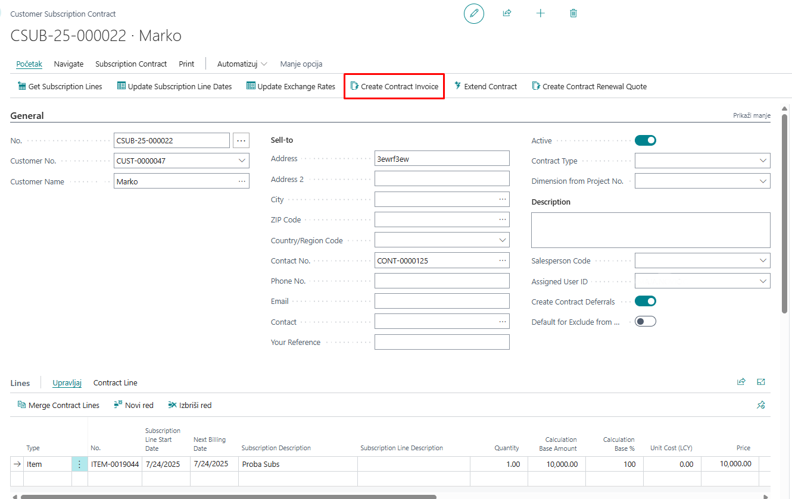
Task: Expand the Customer No. dropdown
Action: 242,161
